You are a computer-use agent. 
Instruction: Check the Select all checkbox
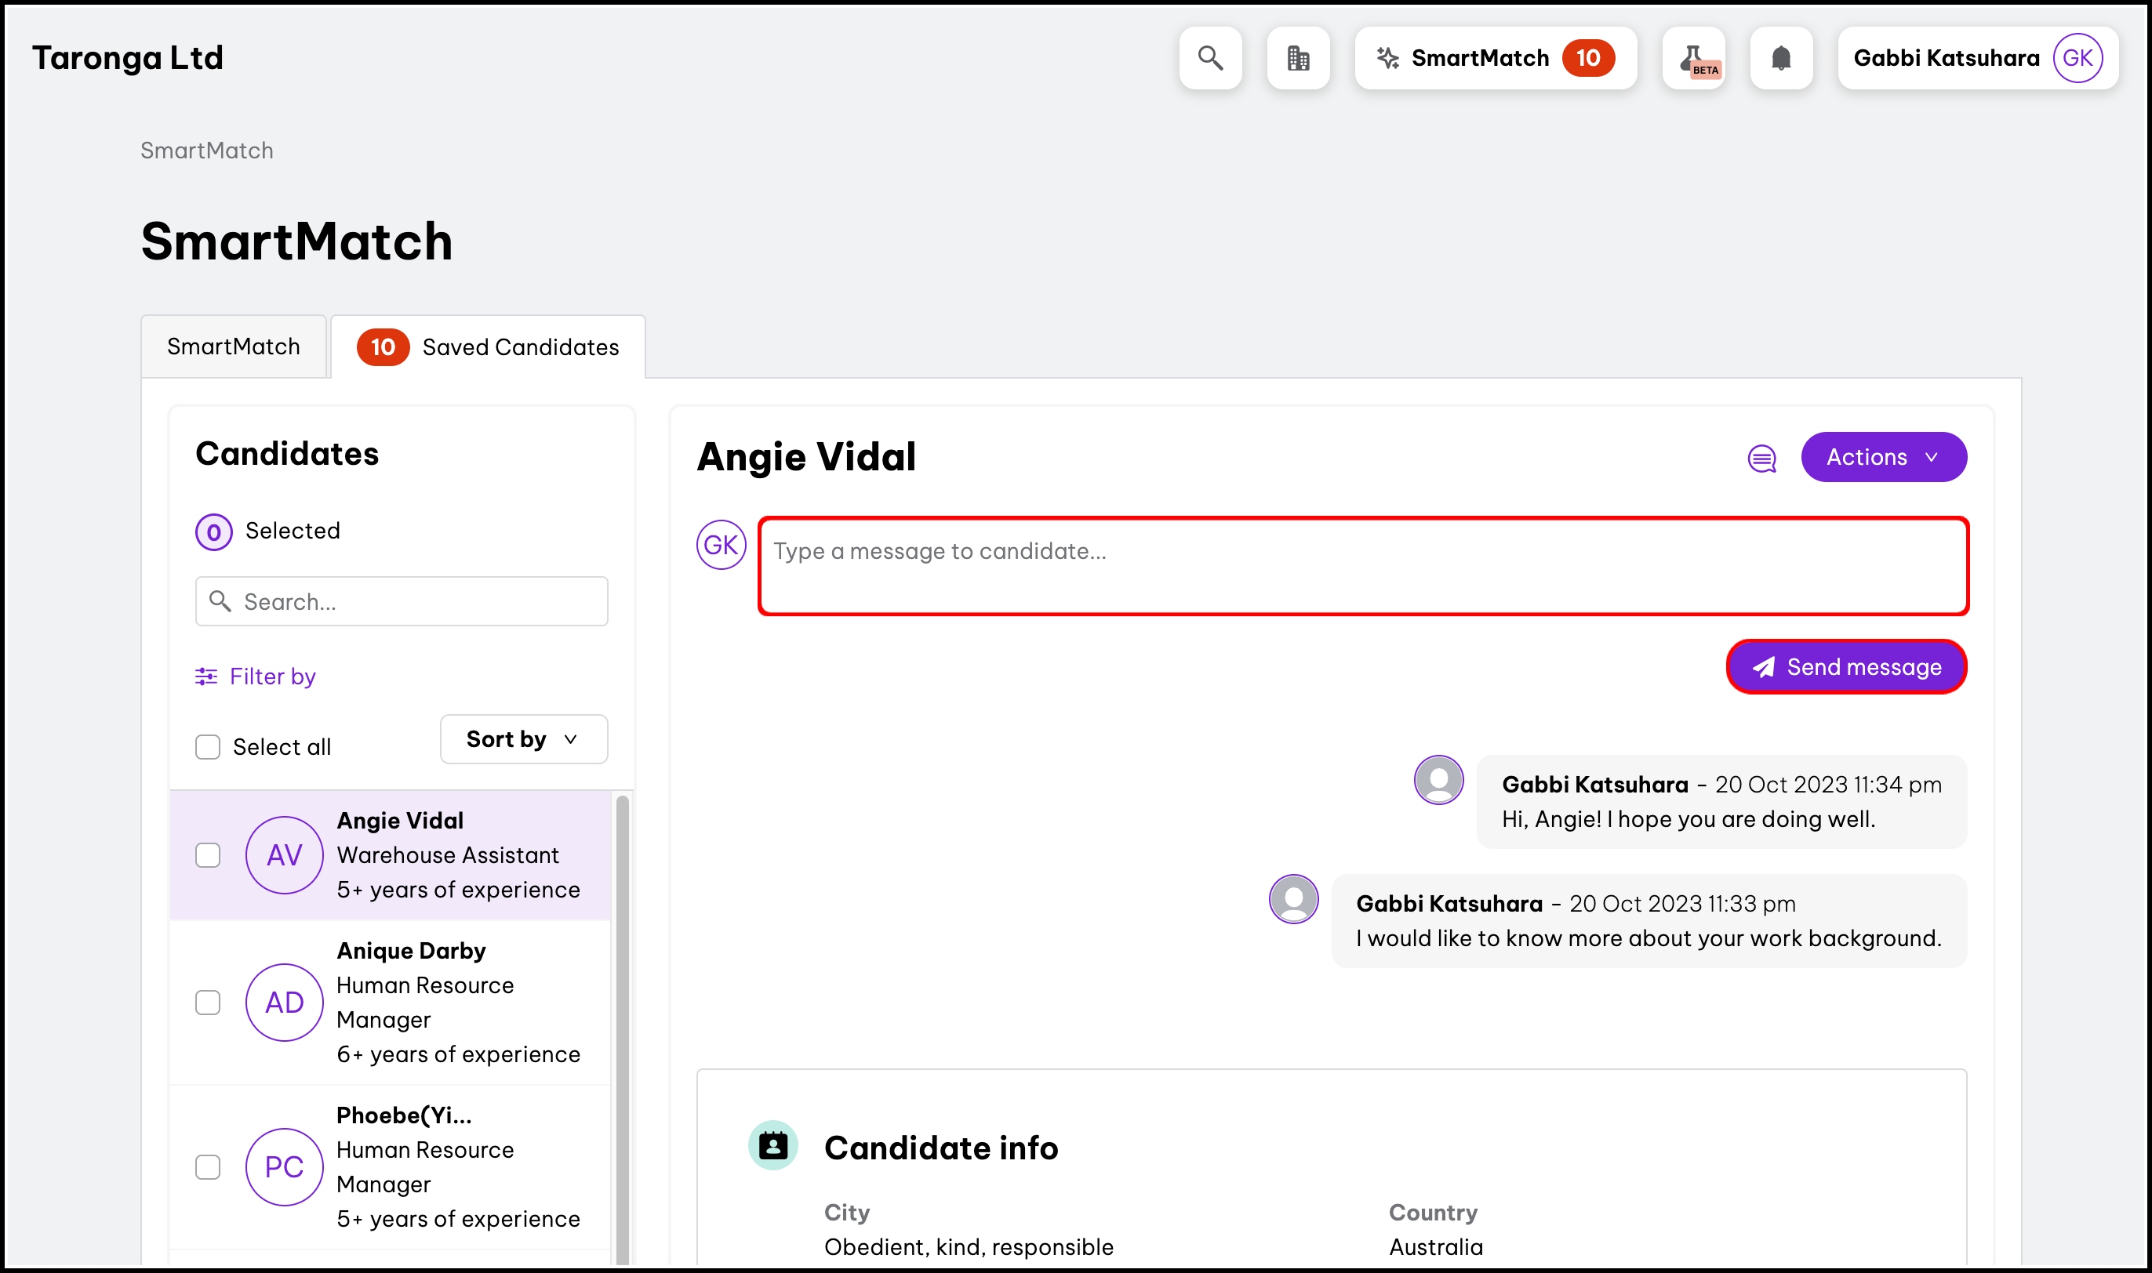[x=208, y=746]
